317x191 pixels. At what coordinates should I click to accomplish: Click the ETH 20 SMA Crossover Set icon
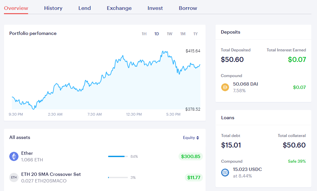(14, 177)
